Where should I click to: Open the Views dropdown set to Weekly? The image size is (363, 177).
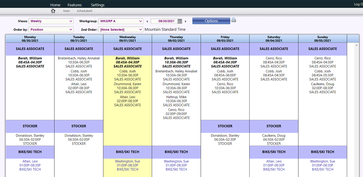[x=51, y=21]
